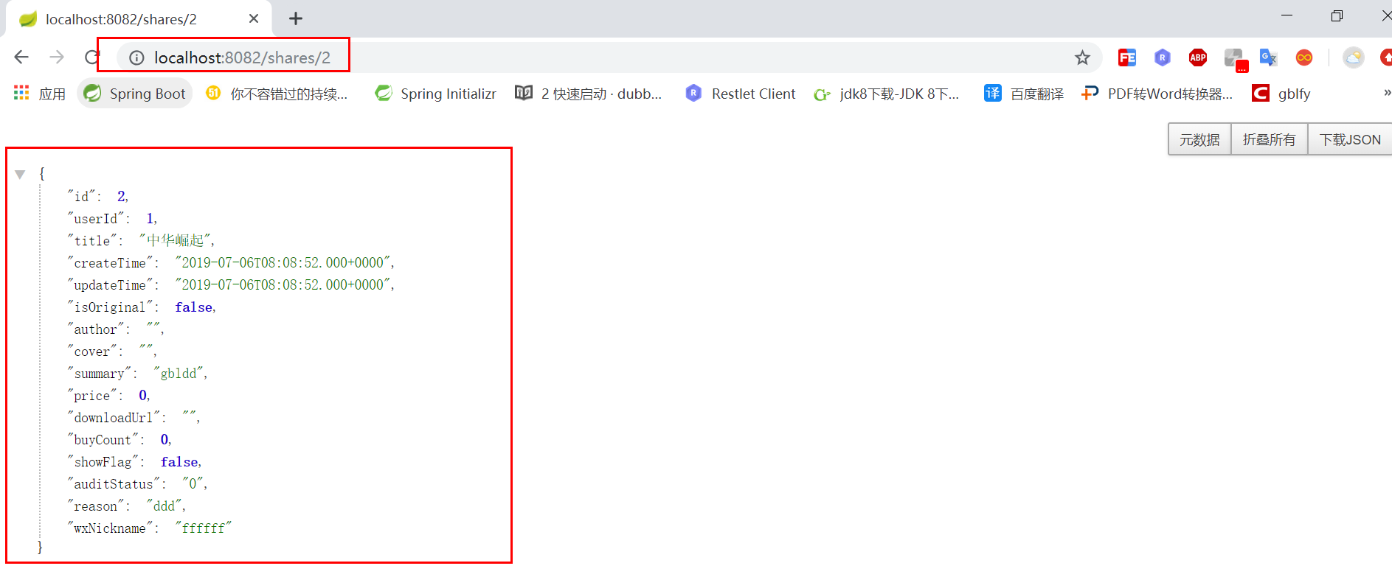Open the Restlet Client bookmark

point(741,94)
